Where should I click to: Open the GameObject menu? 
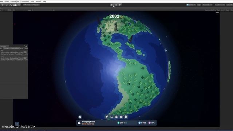[x=15, y=1]
